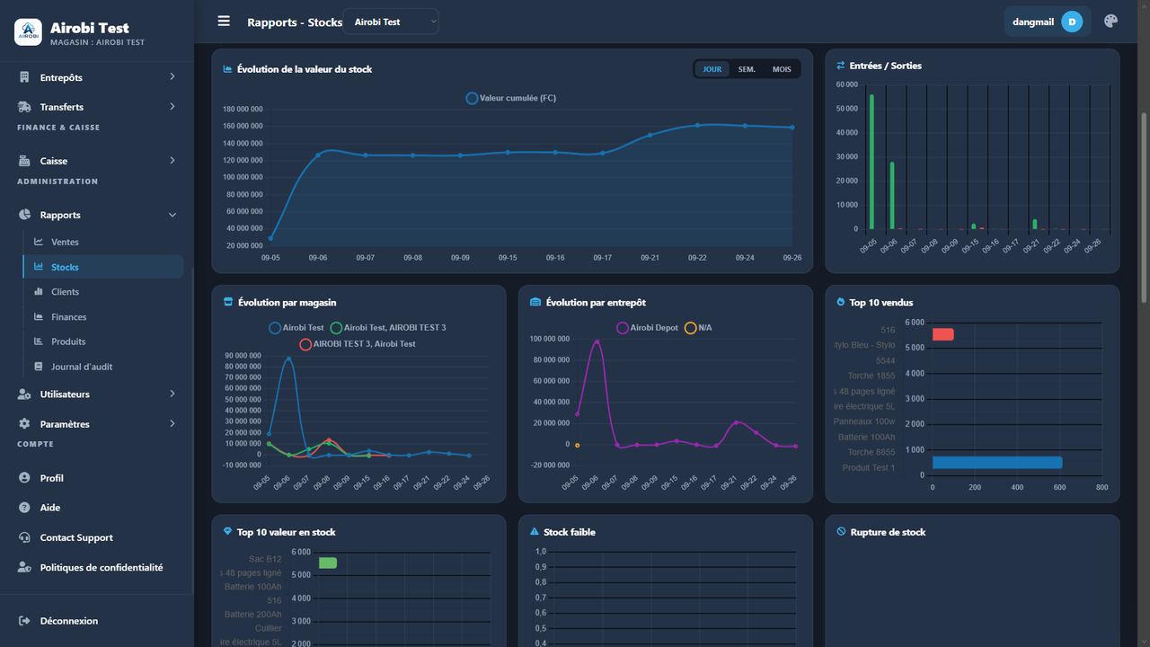Collapse the Rapports menu chevron

point(172,215)
